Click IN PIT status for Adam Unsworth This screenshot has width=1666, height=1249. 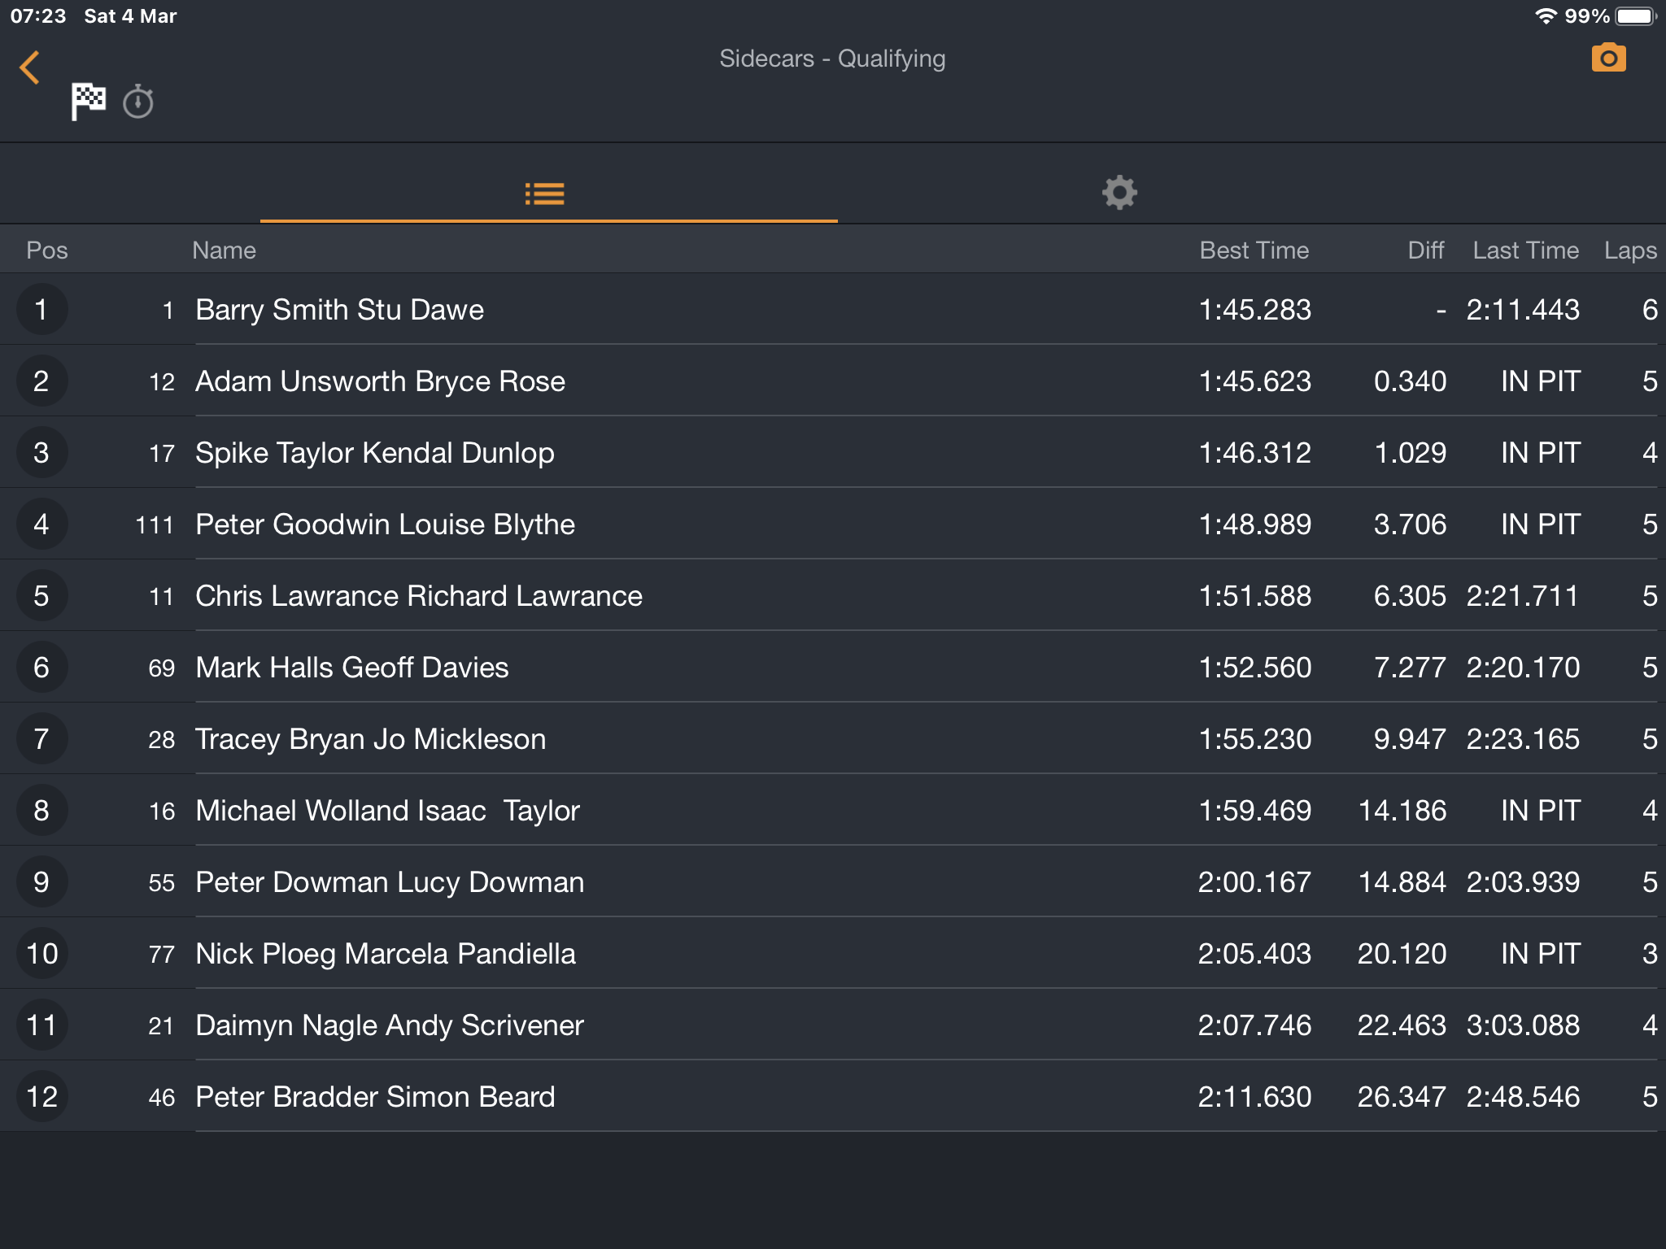[1541, 381]
